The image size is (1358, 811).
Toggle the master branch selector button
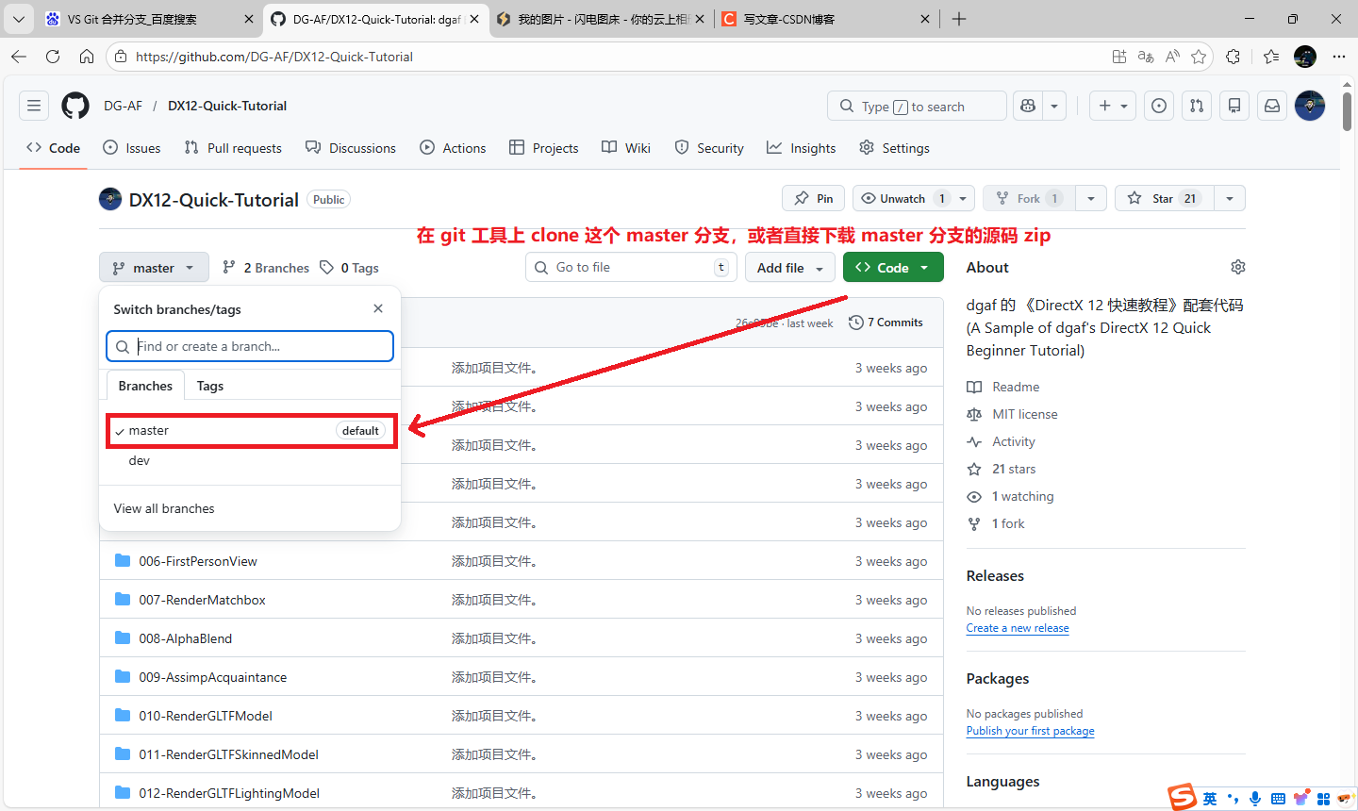pyautogui.click(x=154, y=268)
